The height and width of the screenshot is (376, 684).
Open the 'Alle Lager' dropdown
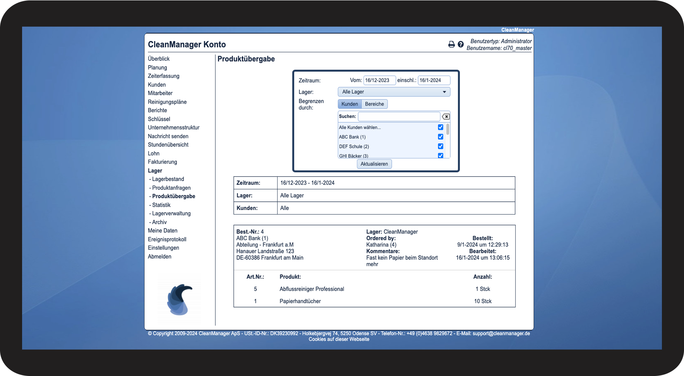tap(394, 92)
